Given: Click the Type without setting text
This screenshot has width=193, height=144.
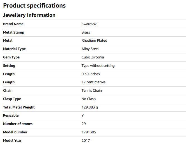Looking at the screenshot, I should click(98, 66).
